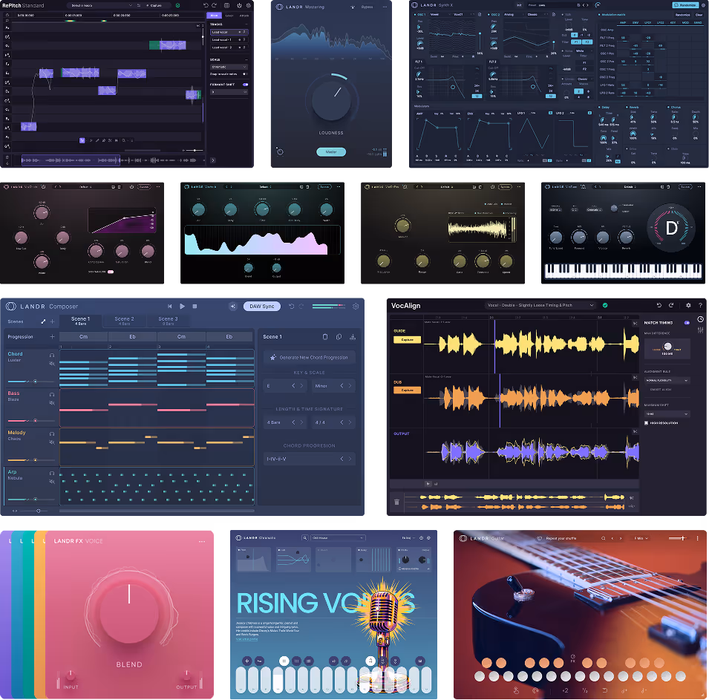
Task: Play the LANDR Composer sequence
Action: click(182, 306)
